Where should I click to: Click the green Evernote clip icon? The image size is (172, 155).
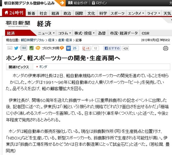pyautogui.click(x=32, y=48)
